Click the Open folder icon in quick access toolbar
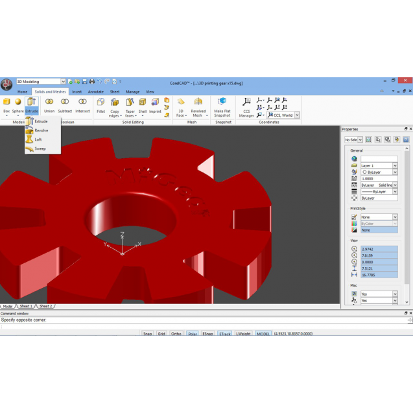Viewport: 413px width, 413px height. (x=77, y=82)
